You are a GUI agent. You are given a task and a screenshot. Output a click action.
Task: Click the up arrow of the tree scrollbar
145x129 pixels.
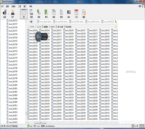click(x=26, y=21)
